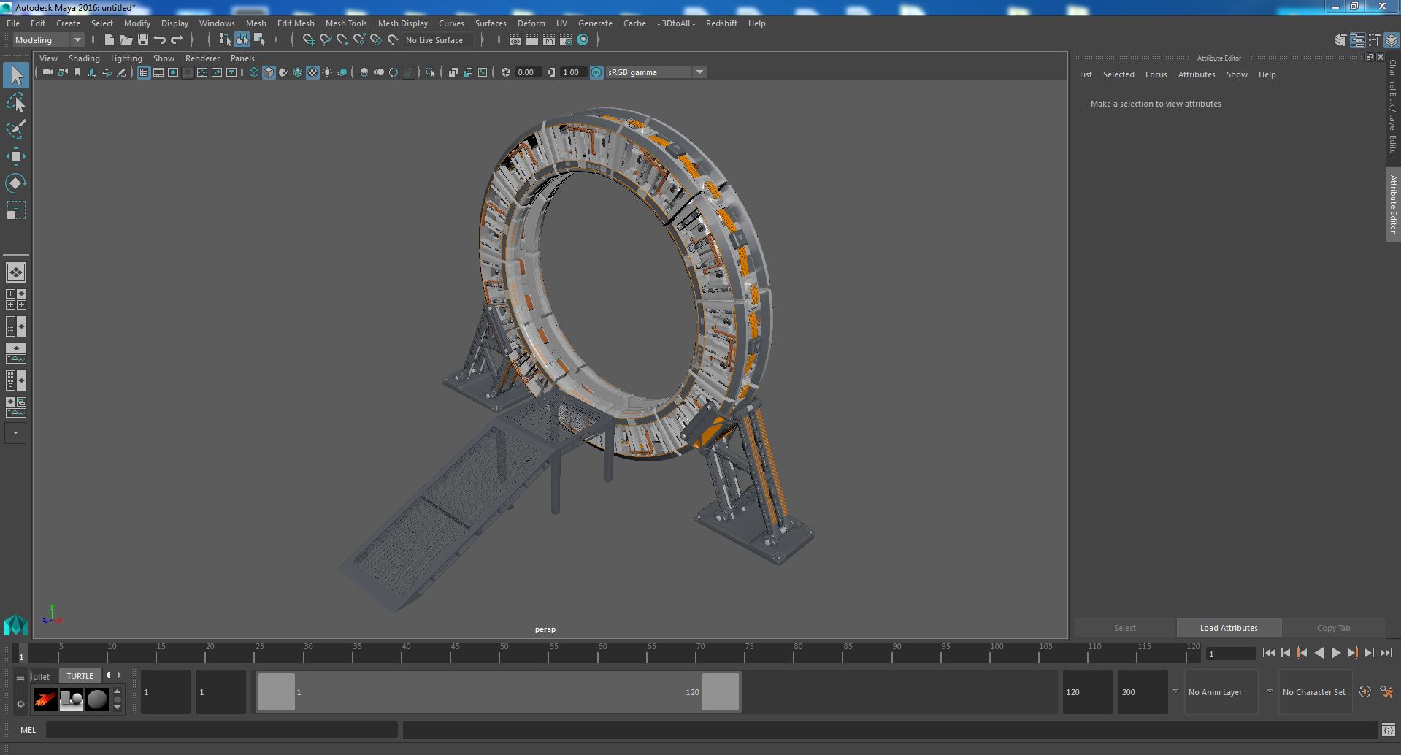1401x755 pixels.
Task: Activate the Move tool
Action: (x=16, y=156)
